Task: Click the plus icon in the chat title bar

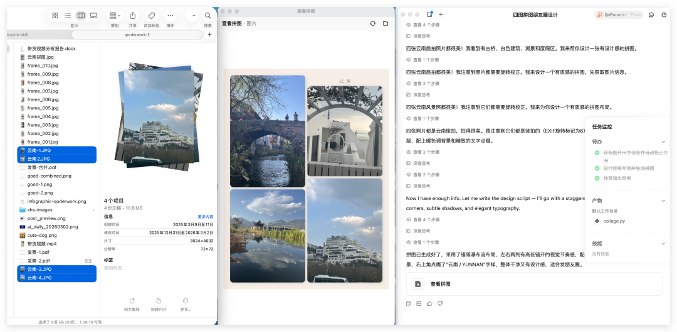Action: pos(441,14)
